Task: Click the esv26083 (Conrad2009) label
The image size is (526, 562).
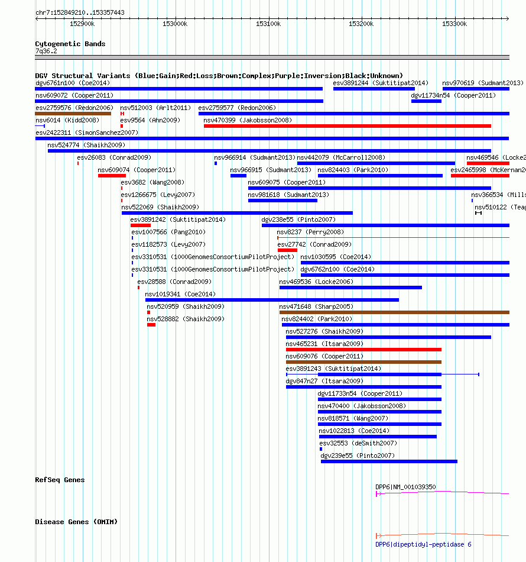Action: 114,157
